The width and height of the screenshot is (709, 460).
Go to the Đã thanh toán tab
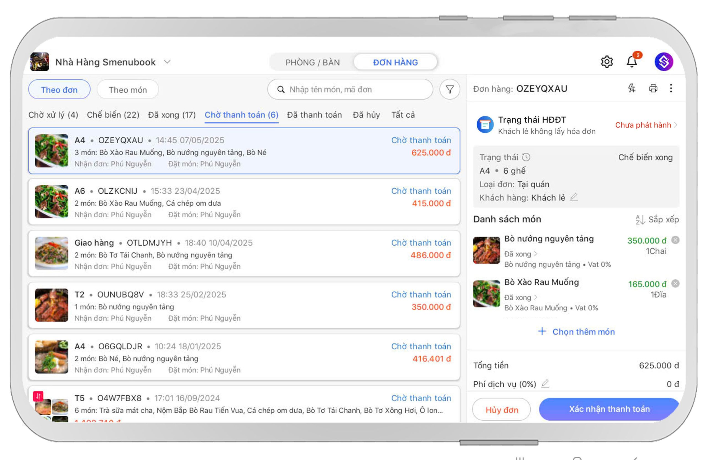(314, 115)
